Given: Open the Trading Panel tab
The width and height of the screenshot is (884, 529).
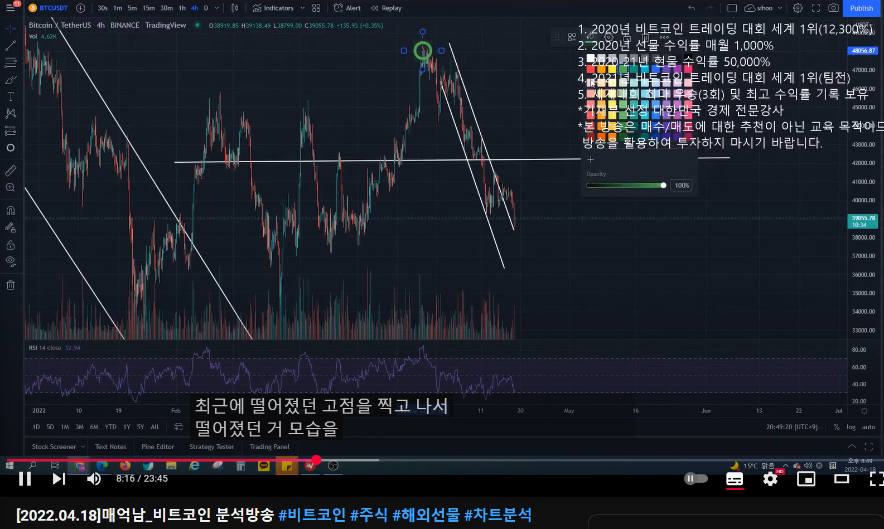Looking at the screenshot, I should tap(269, 447).
